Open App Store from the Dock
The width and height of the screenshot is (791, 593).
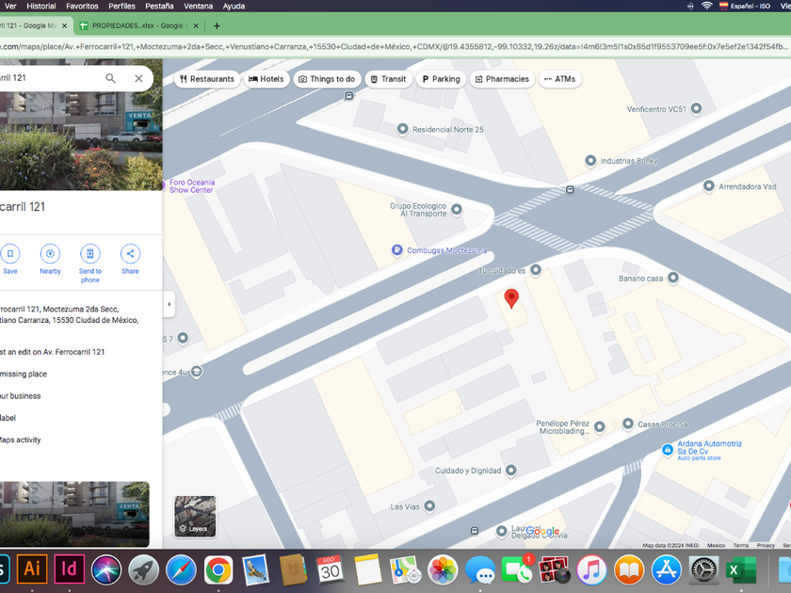pyautogui.click(x=666, y=569)
